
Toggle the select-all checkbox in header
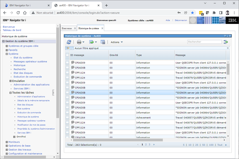coord(67,55)
